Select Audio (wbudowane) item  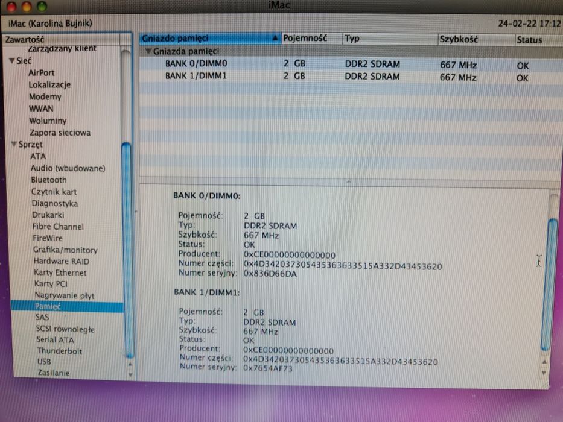[68, 168]
